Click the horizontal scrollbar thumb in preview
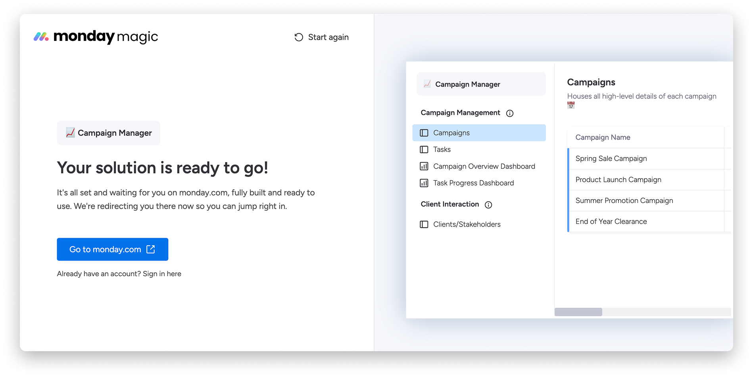This screenshot has width=753, height=377. 578,312
